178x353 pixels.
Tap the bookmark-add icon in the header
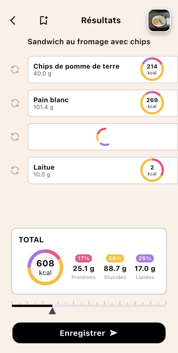tap(44, 20)
